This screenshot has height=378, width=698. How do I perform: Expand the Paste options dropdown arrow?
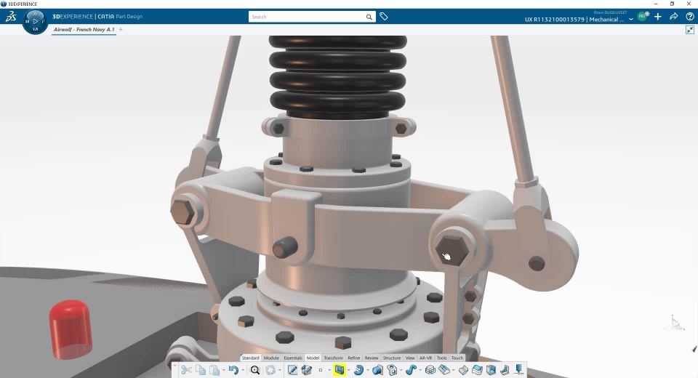(223, 370)
